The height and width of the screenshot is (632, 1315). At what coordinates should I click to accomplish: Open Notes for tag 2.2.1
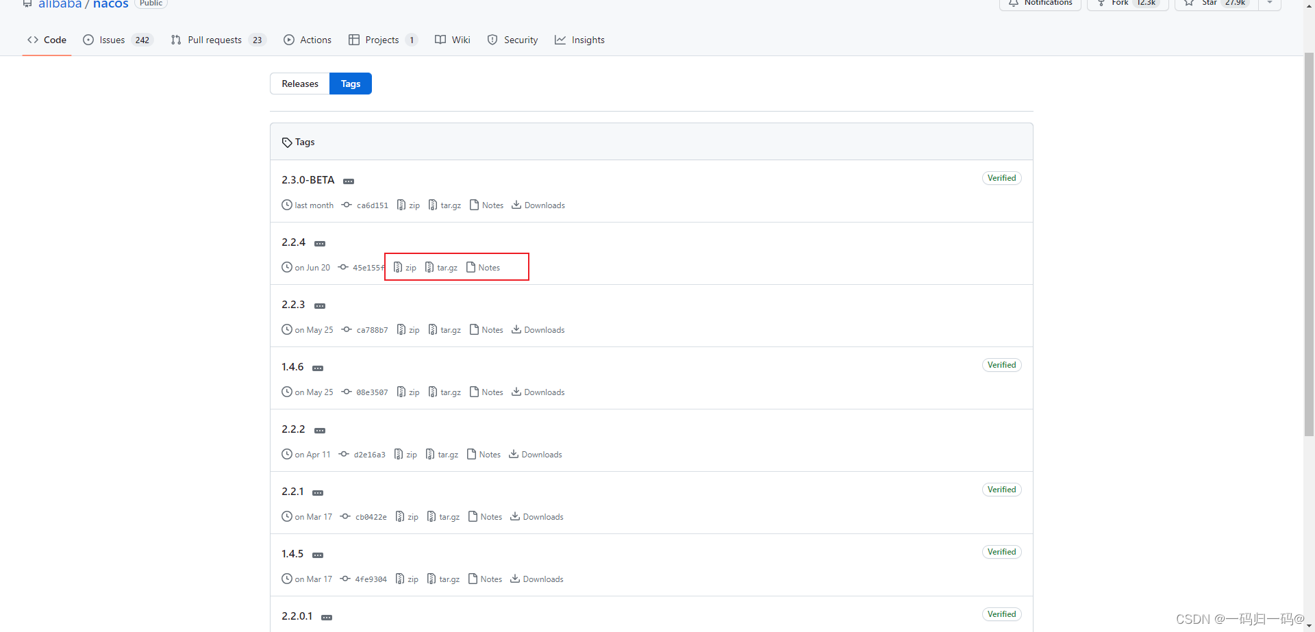pyautogui.click(x=485, y=516)
